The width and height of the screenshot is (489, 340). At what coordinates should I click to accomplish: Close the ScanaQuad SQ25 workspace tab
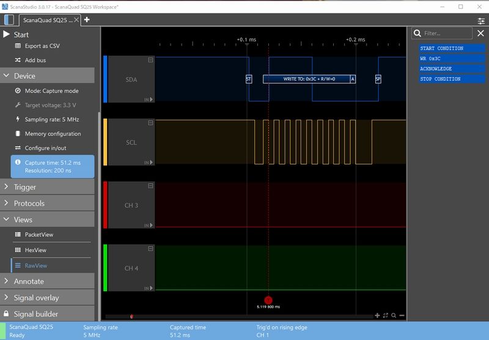coord(76,20)
